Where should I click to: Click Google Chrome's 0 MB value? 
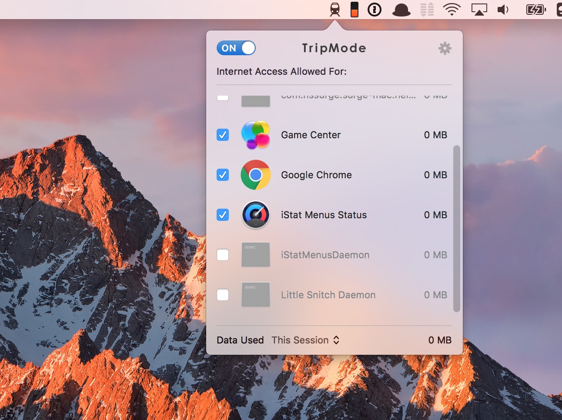click(435, 175)
